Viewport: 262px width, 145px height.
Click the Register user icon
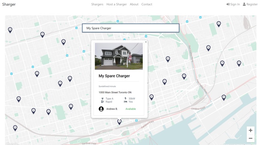[x=244, y=4]
